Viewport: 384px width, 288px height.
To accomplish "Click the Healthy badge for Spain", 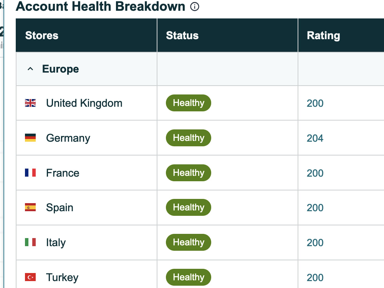I will tap(189, 207).
